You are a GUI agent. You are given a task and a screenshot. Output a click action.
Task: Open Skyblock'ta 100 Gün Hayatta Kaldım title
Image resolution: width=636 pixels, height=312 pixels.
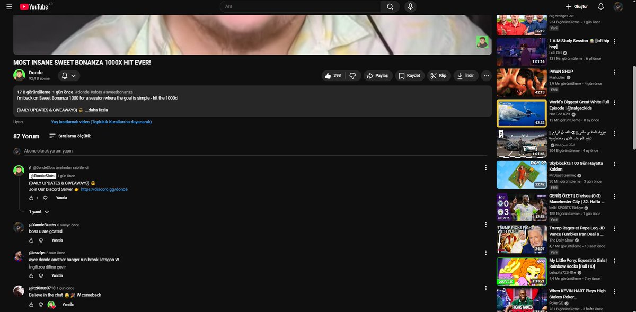(576, 166)
